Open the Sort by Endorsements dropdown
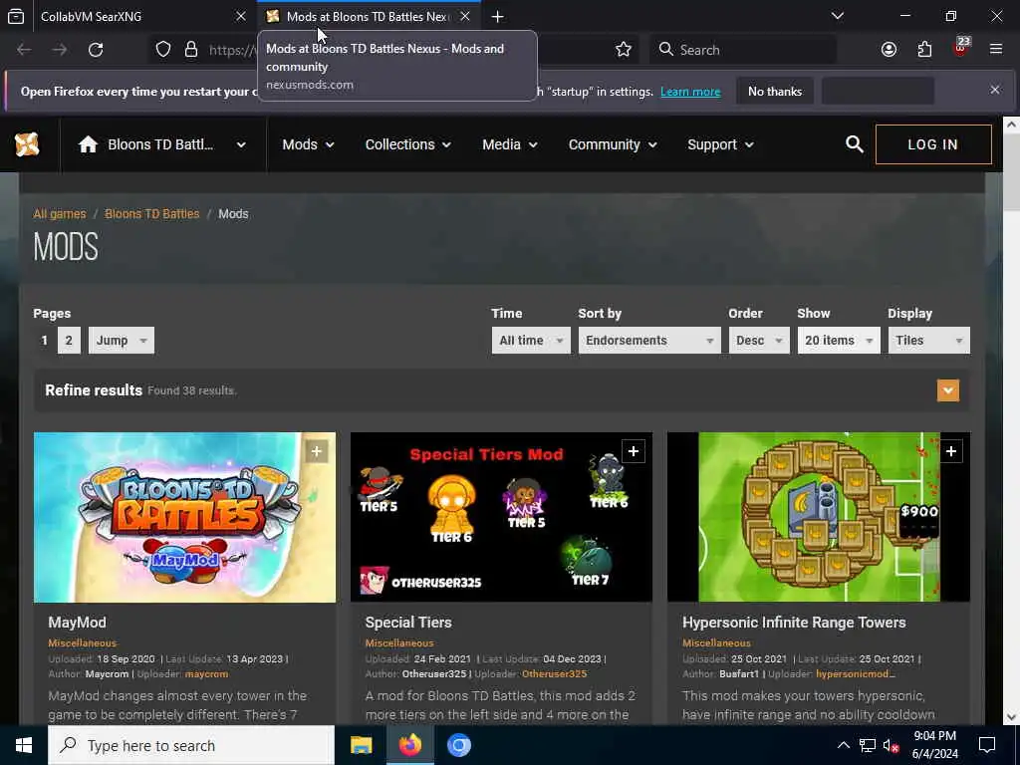The image size is (1020, 765). pos(649,341)
